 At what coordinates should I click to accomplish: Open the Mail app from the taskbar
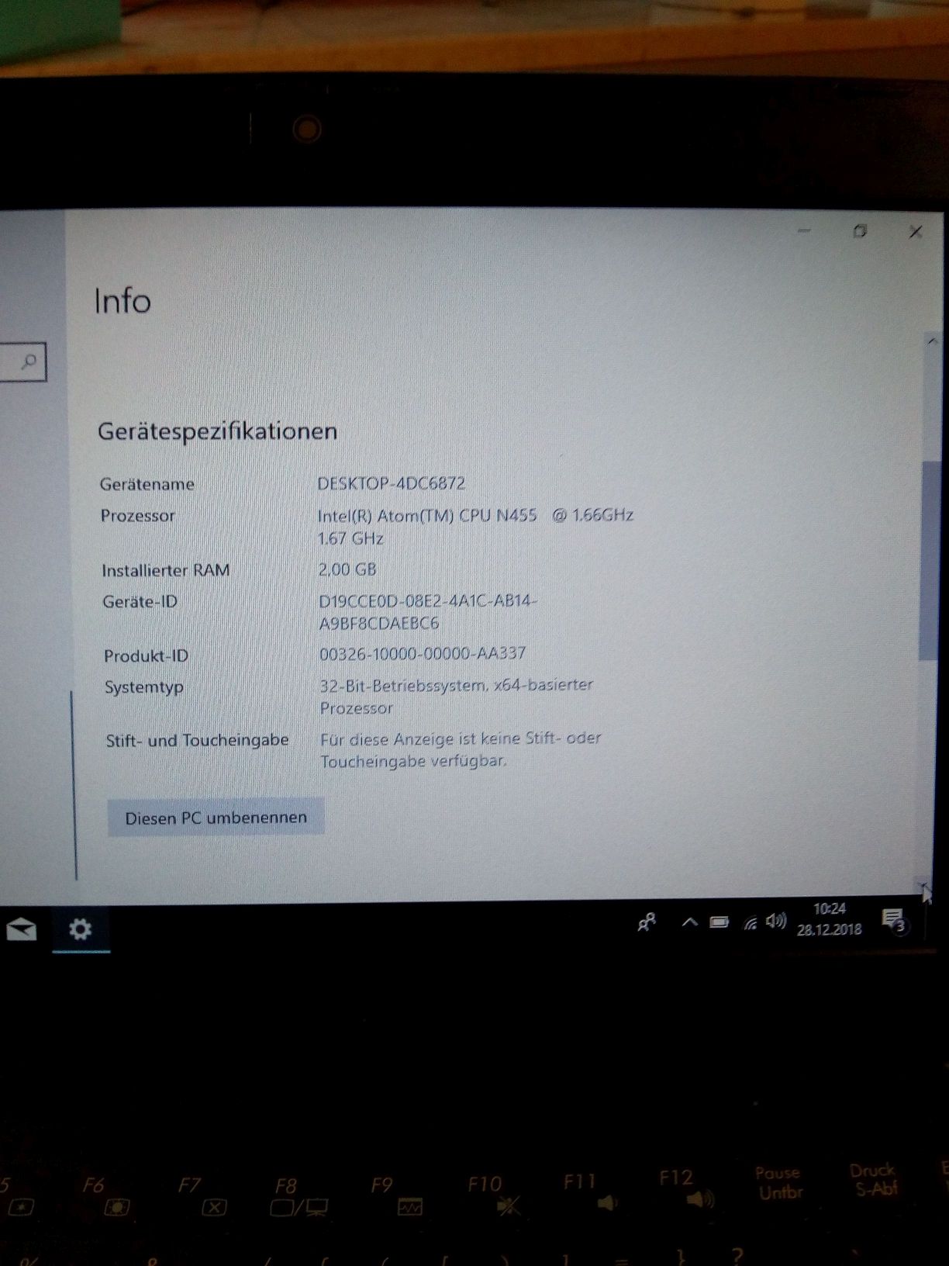[x=21, y=929]
